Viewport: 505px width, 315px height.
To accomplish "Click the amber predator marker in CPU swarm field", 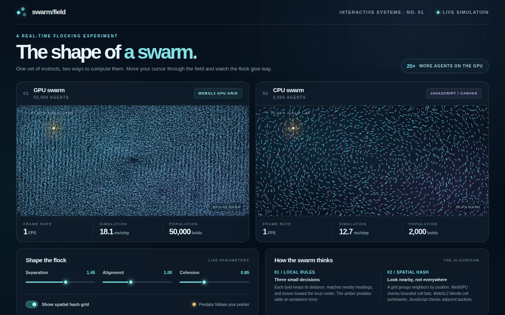I will click(x=293, y=128).
